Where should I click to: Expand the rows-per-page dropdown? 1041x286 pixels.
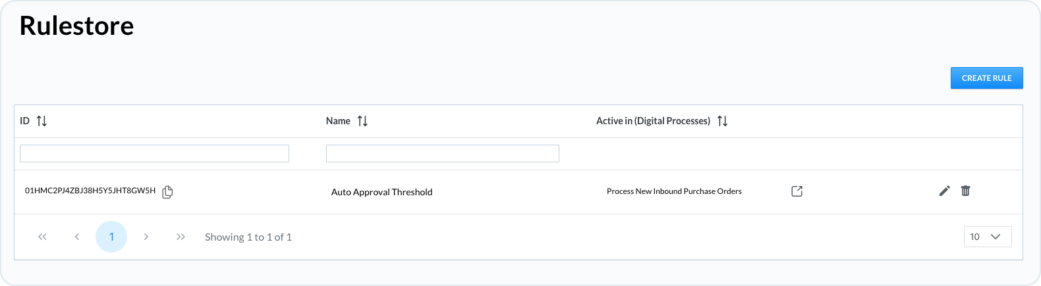pos(987,237)
